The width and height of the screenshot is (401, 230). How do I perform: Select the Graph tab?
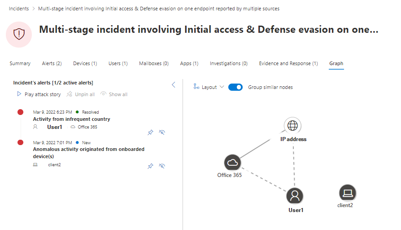(x=336, y=63)
